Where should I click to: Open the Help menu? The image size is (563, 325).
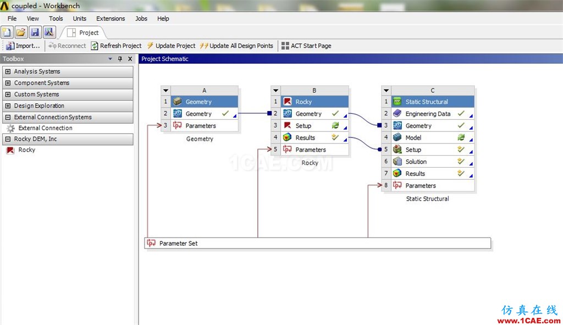point(163,19)
